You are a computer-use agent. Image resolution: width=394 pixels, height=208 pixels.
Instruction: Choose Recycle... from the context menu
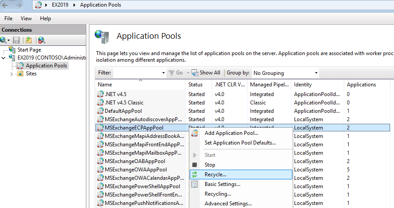(x=241, y=175)
